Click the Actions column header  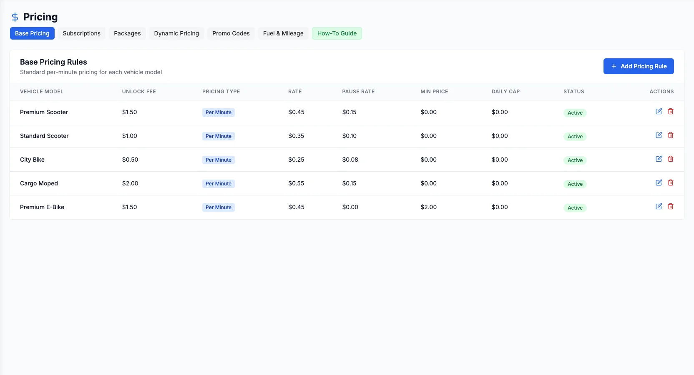tap(661, 92)
